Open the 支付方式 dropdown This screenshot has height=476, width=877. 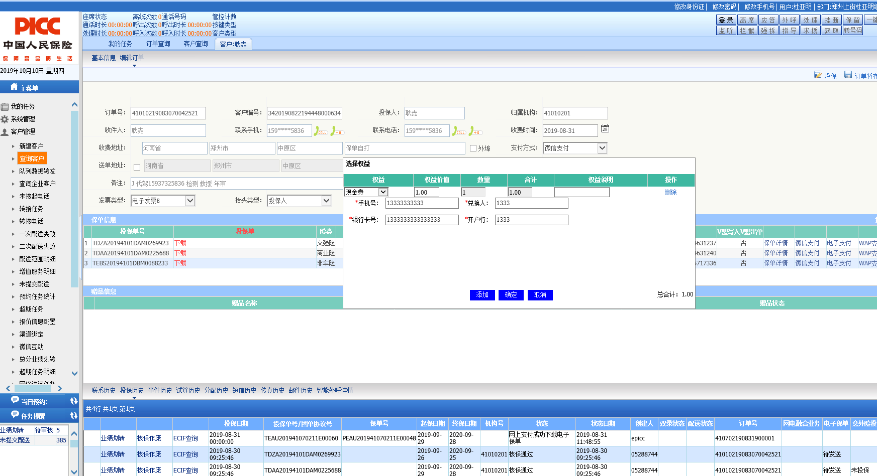[602, 148]
